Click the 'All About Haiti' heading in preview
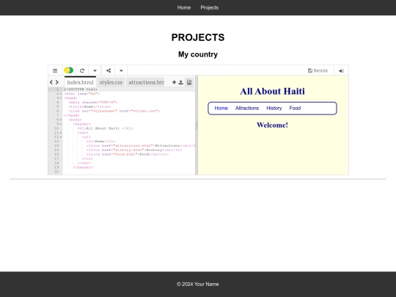396x297 pixels. (x=272, y=91)
